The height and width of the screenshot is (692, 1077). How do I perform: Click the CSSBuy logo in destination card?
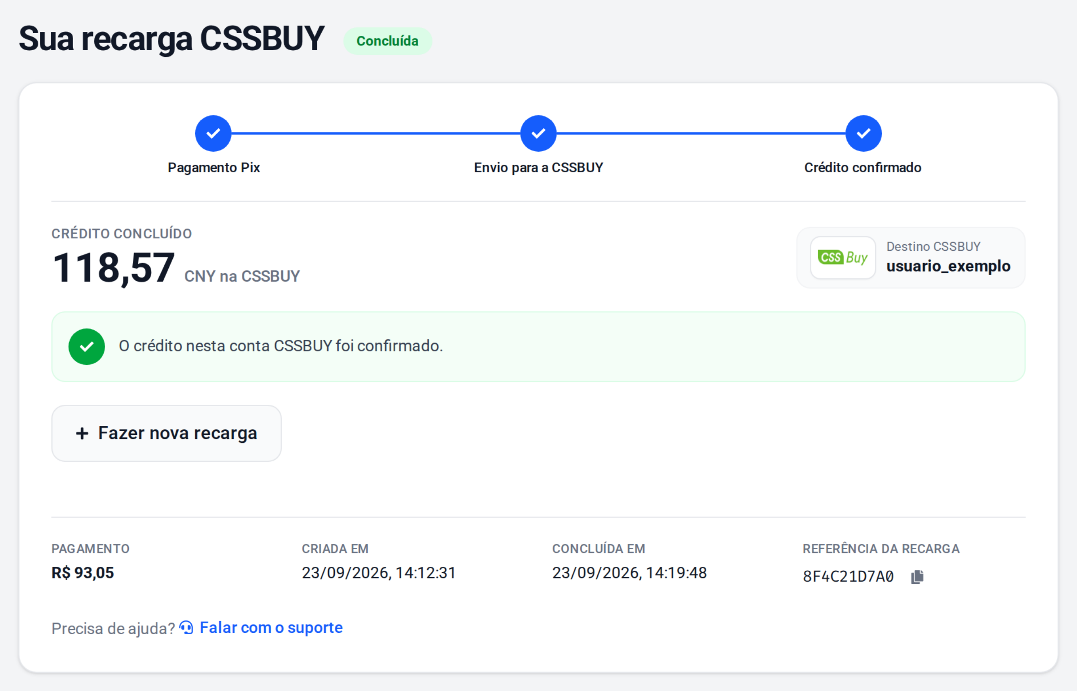coord(842,258)
